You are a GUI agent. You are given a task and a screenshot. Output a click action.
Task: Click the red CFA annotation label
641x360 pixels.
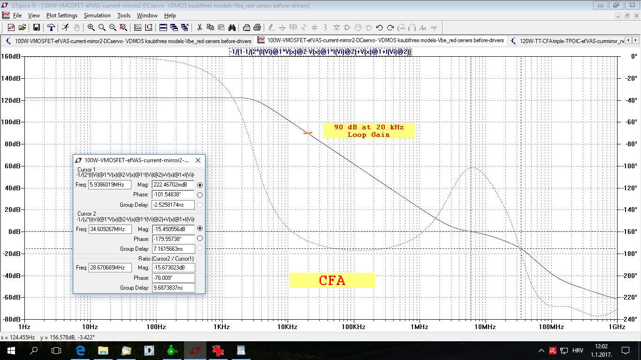332,280
